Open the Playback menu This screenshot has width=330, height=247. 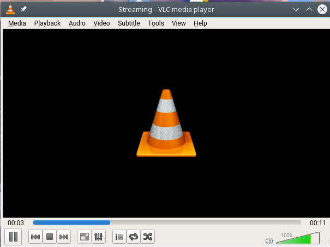pyautogui.click(x=47, y=23)
